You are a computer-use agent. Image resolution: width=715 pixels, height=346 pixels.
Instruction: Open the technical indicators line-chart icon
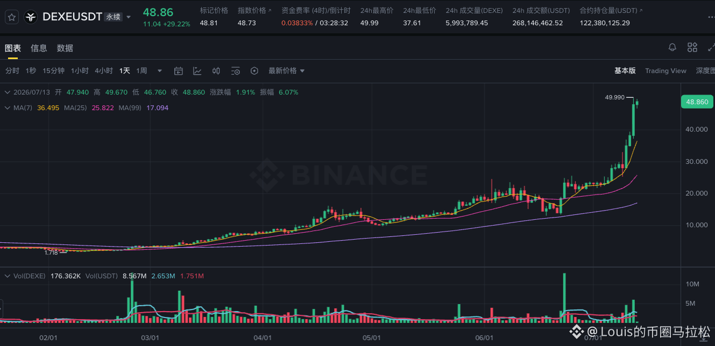coord(197,71)
